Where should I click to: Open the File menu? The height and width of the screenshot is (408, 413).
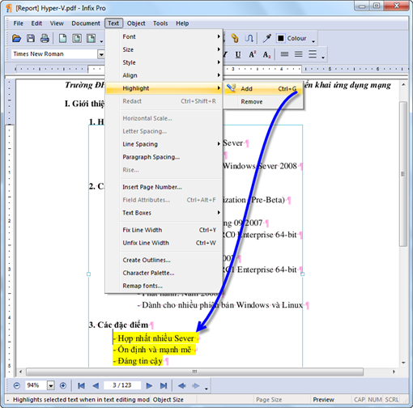click(18, 23)
